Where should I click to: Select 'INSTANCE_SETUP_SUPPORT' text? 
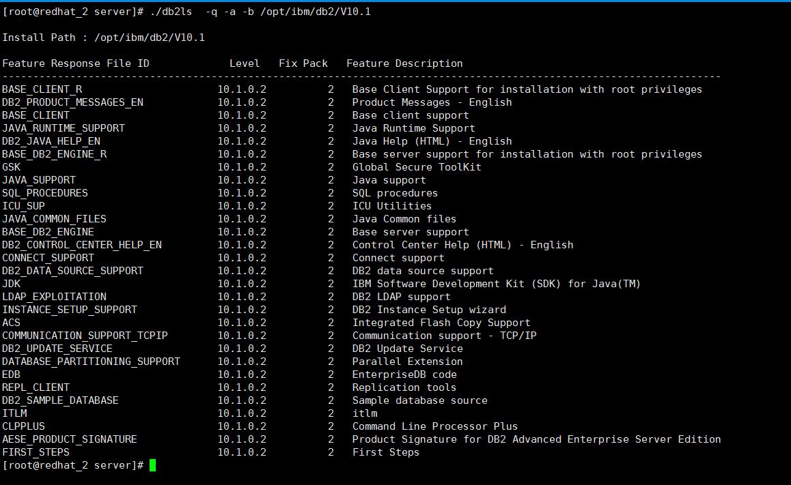[70, 310]
